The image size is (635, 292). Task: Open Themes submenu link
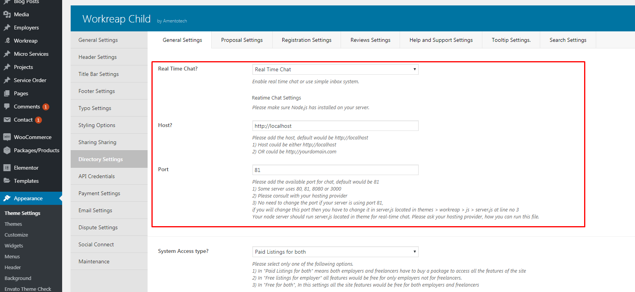[x=13, y=224]
